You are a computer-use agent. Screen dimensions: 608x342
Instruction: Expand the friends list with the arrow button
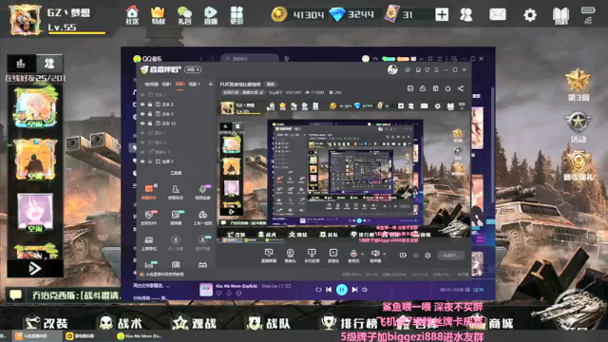[x=34, y=268]
